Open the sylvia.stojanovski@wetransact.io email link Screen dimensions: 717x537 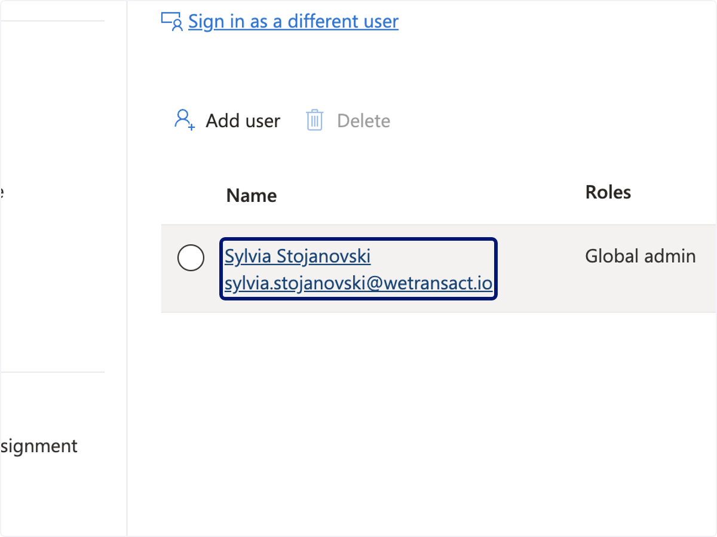pyautogui.click(x=358, y=284)
